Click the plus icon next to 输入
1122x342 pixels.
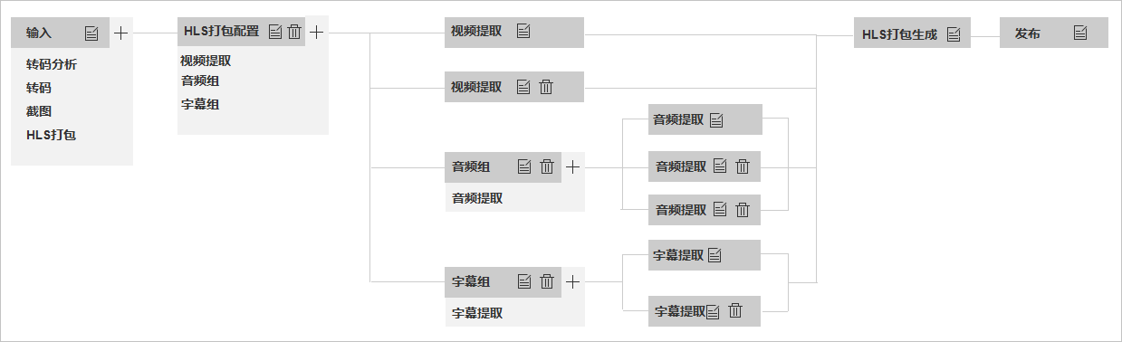120,33
